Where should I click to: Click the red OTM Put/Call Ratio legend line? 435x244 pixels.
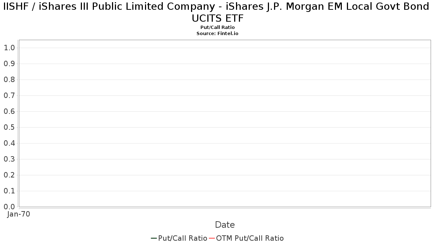212,238
